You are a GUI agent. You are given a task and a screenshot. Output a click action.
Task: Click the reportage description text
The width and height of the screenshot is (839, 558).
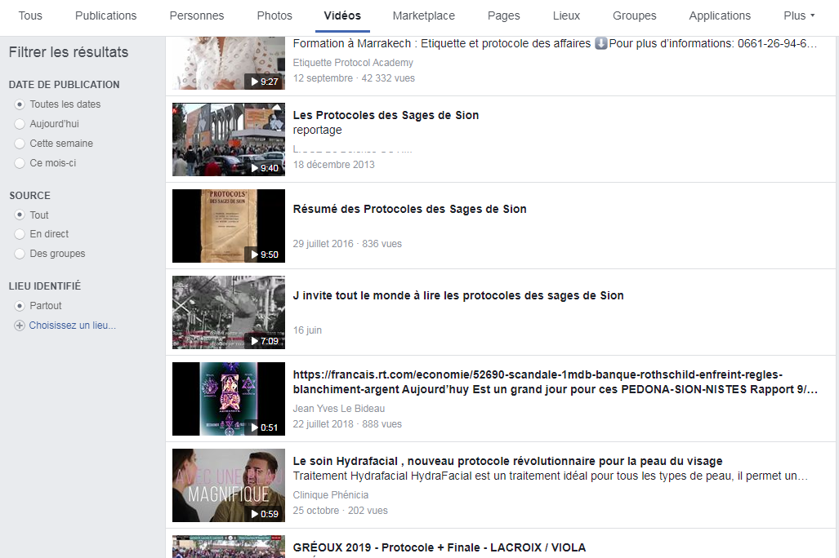(317, 131)
